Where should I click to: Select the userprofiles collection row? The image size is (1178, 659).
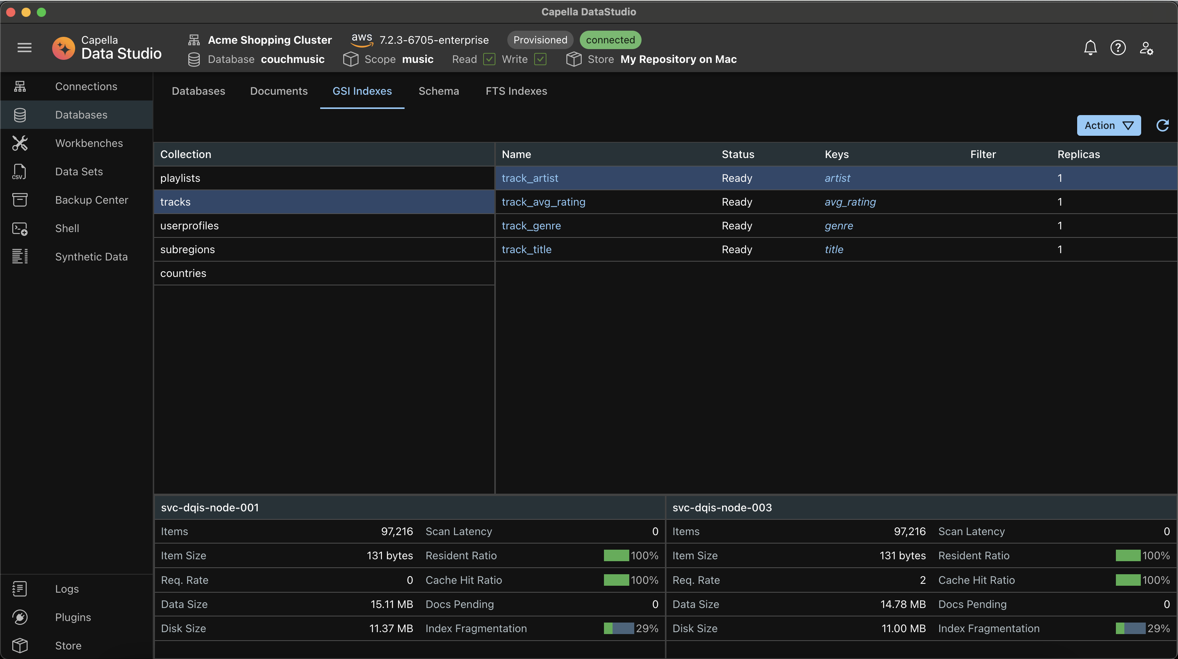[324, 226]
